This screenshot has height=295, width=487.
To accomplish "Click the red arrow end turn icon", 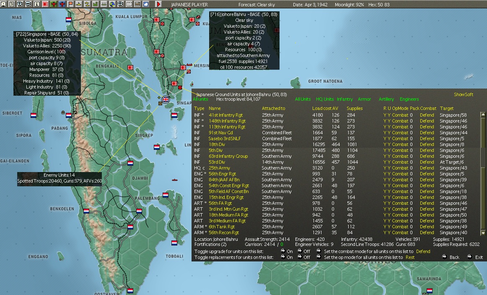I will [x=158, y=4].
